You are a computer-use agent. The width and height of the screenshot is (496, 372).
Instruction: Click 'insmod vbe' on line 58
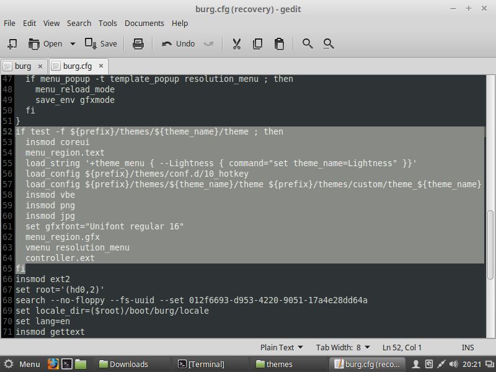click(50, 195)
